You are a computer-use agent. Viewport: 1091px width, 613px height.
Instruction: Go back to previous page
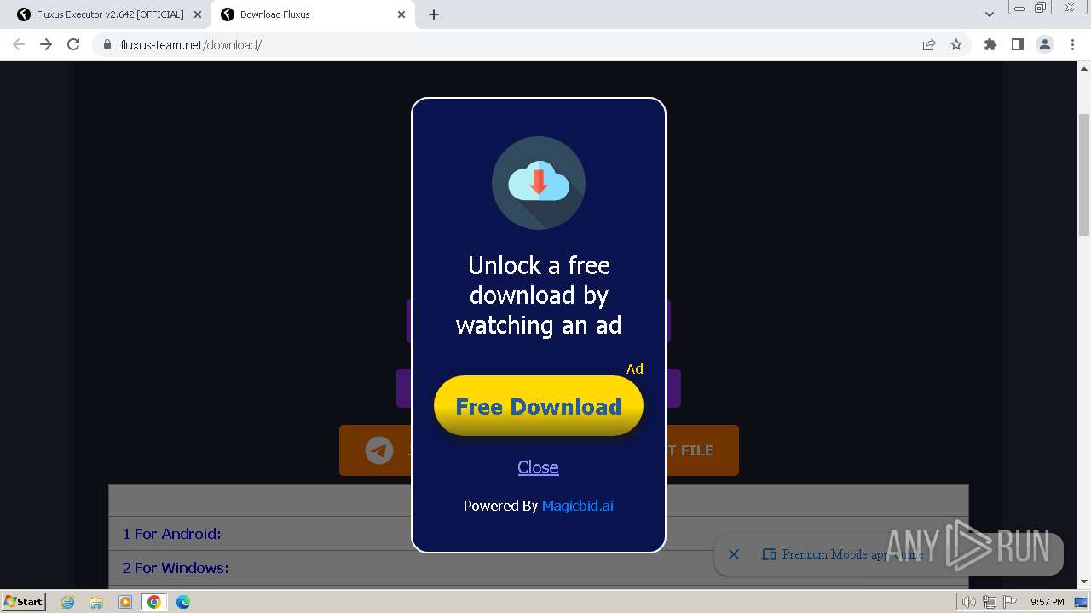pos(19,44)
